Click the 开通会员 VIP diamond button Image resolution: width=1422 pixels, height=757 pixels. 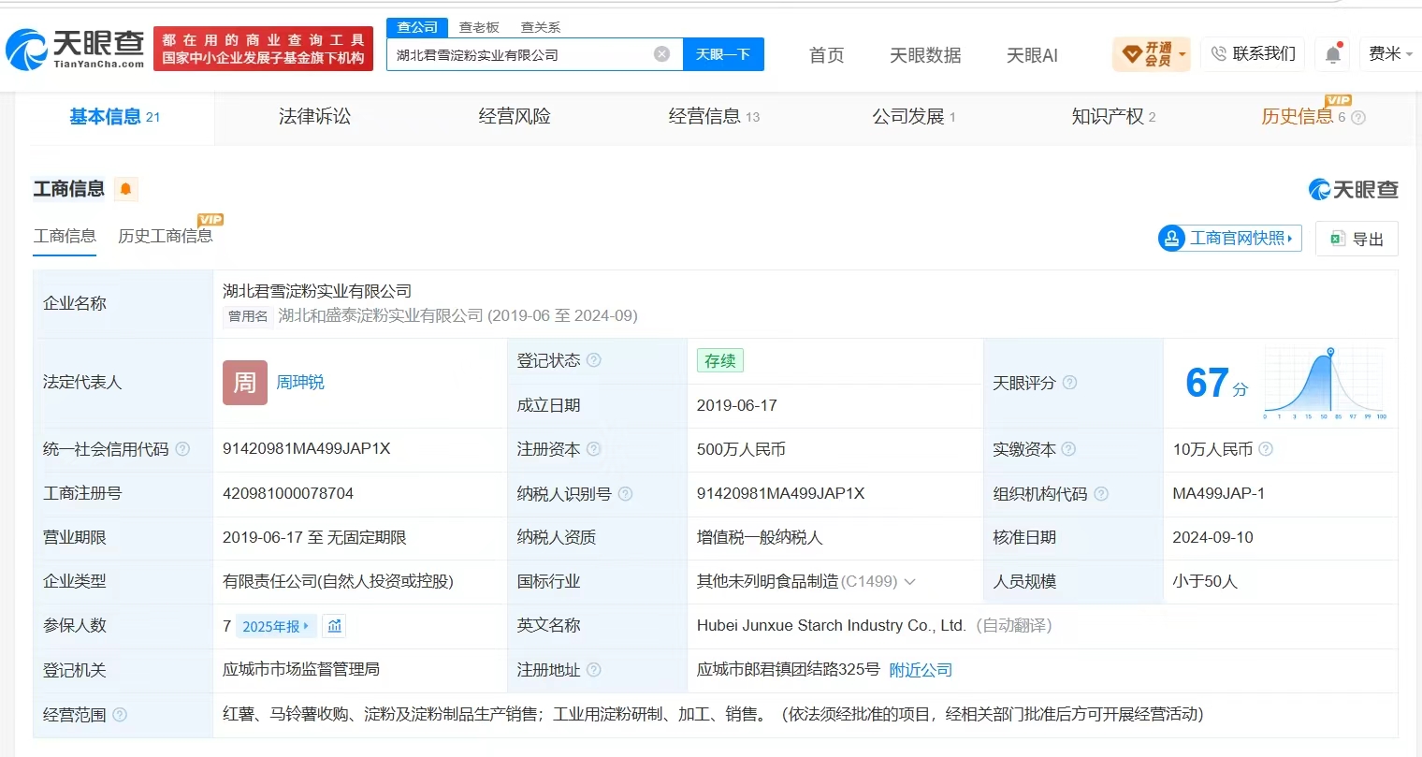click(1151, 54)
